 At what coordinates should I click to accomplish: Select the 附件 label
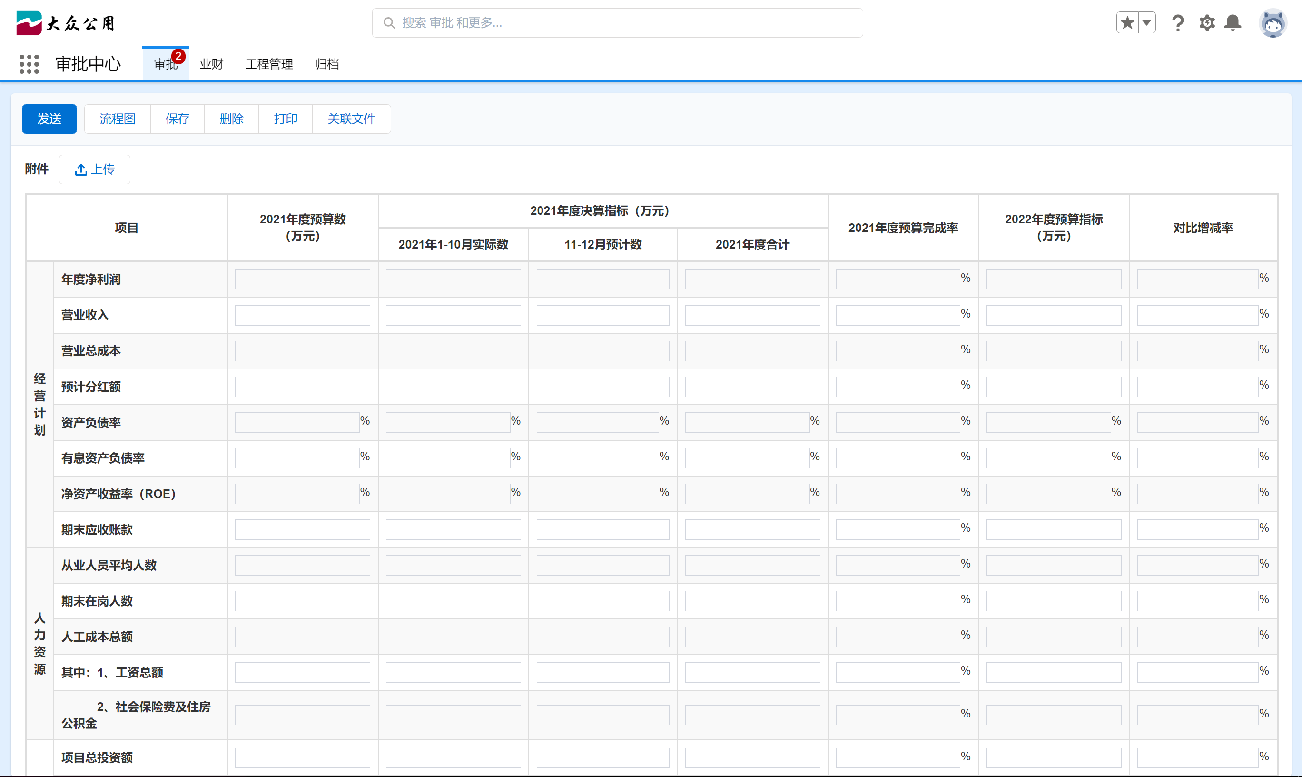coord(37,169)
